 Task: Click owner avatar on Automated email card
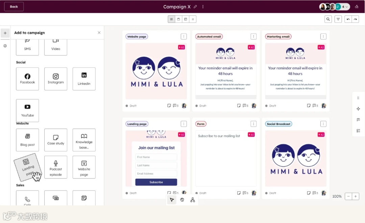pos(254,106)
